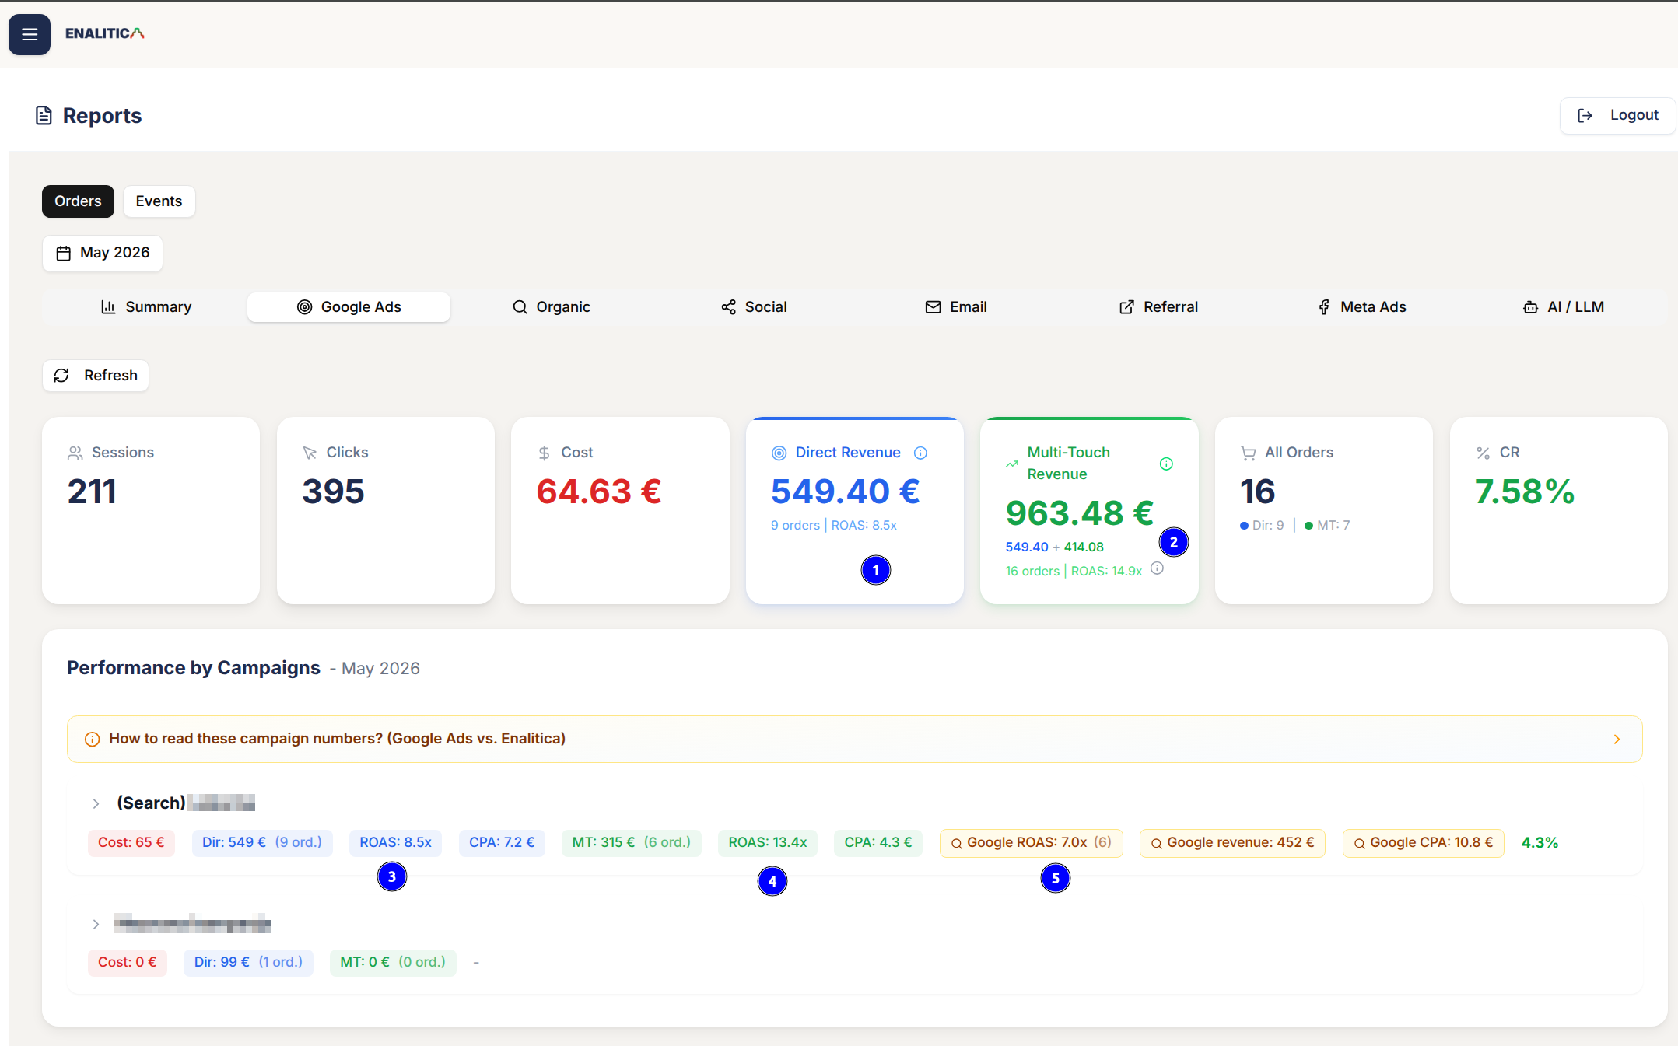Open the May 2026 date picker

coord(103,253)
